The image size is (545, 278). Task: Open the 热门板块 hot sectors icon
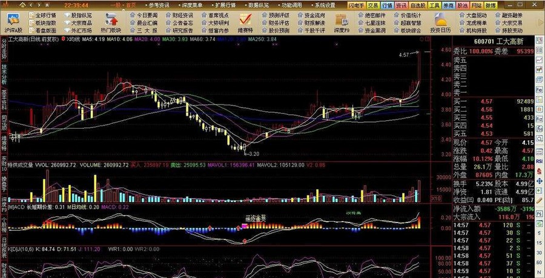[x=111, y=22]
